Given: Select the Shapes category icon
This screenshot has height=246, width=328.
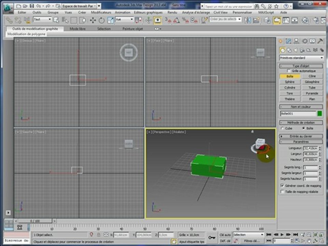Looking at the screenshot, I should point(289,50).
